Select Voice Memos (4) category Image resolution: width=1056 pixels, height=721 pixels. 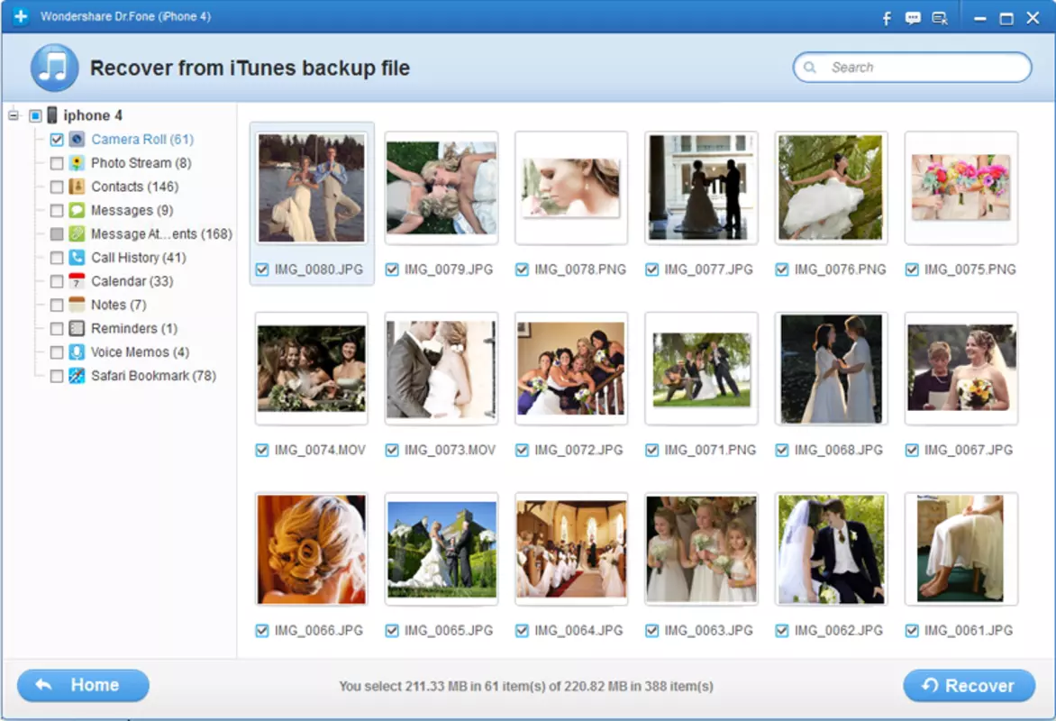[140, 351]
